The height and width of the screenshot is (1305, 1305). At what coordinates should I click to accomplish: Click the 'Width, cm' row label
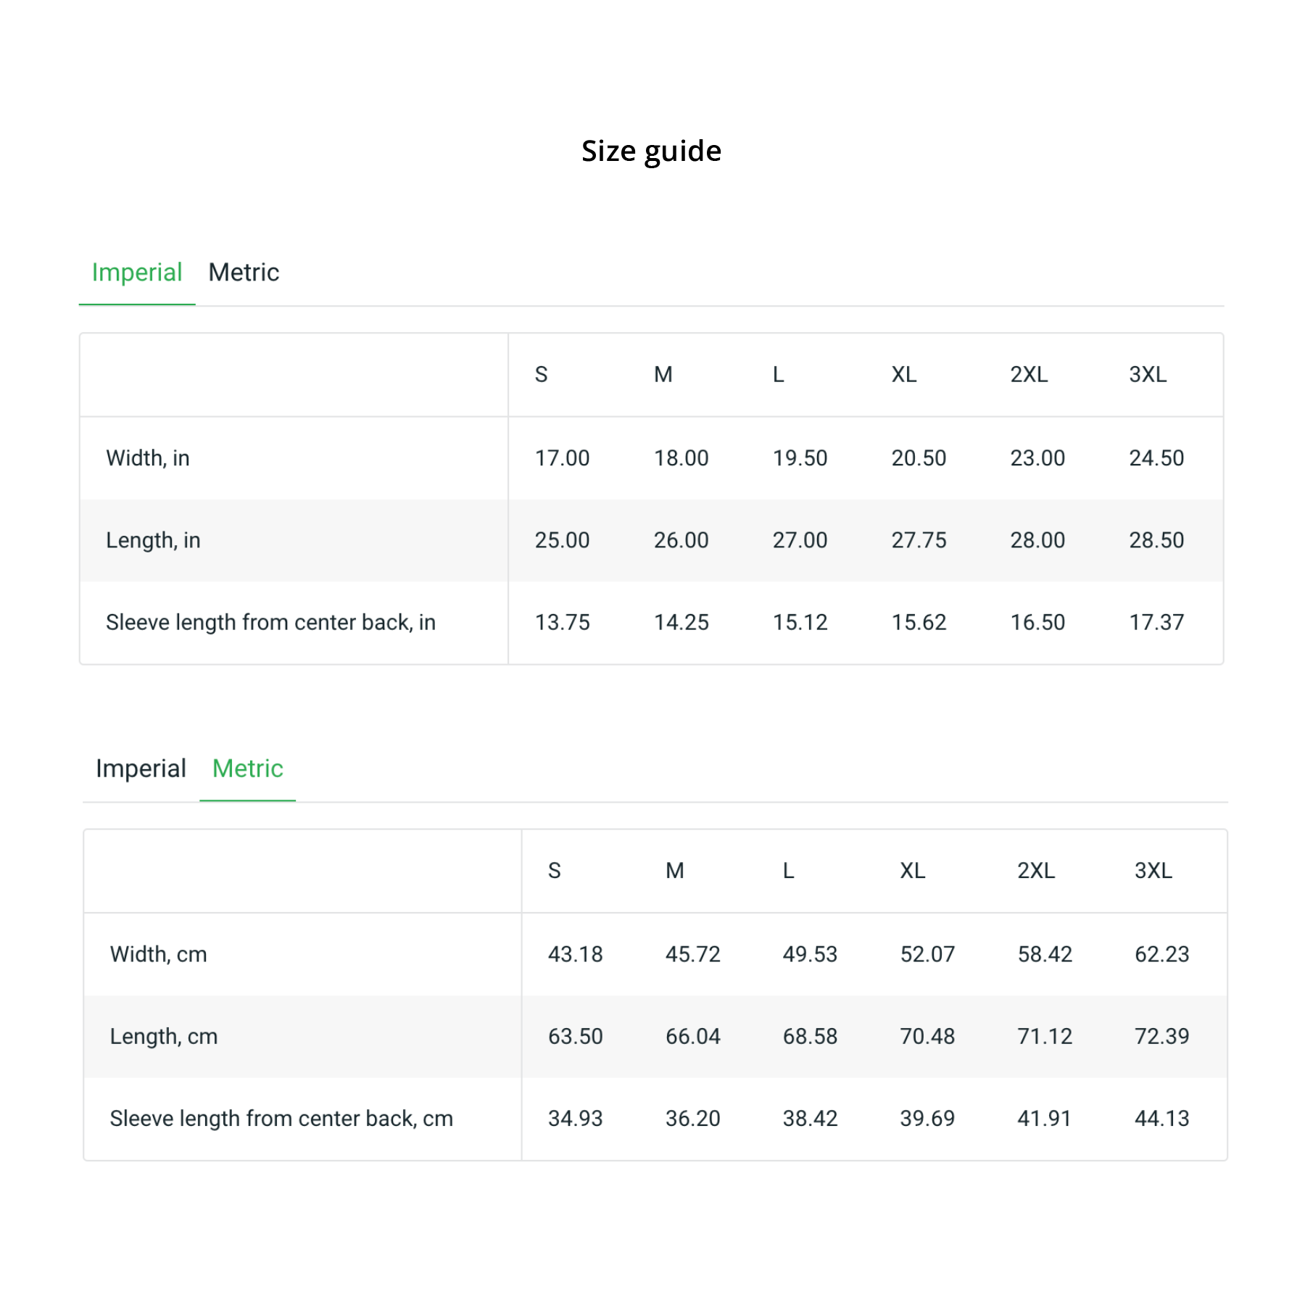158,954
